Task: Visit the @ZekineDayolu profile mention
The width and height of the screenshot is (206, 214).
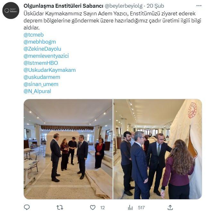Action: pos(42,49)
